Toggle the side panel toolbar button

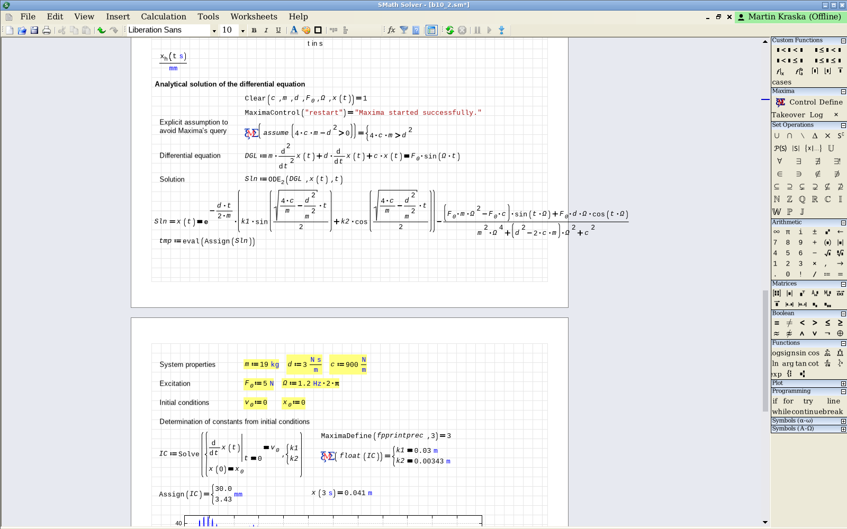(431, 30)
